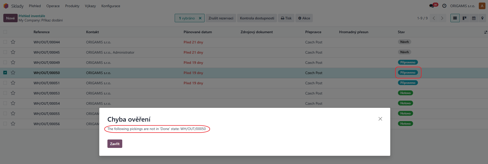Open the Přehled menu
Image resolution: width=488 pixels, height=164 pixels.
(x=35, y=6)
